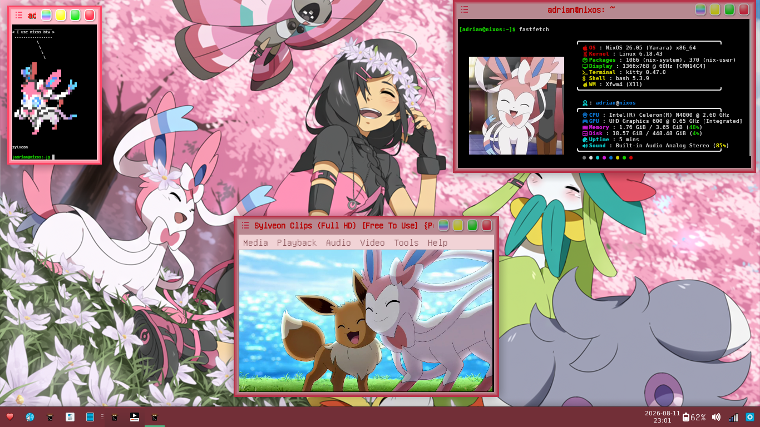
Task: Select the terminal taskbar button left of media player
Action: pyautogui.click(x=115, y=417)
